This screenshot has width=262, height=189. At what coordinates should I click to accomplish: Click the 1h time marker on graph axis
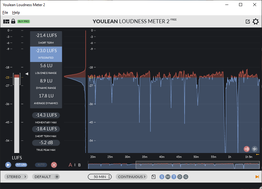click(230, 157)
